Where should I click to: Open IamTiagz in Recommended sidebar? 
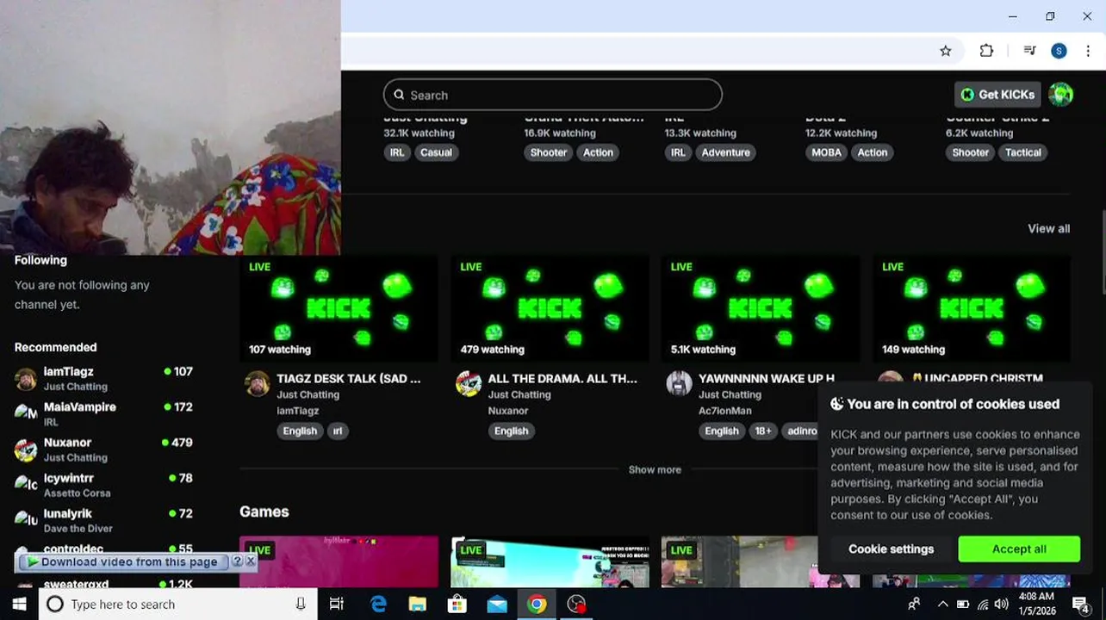[x=103, y=378]
